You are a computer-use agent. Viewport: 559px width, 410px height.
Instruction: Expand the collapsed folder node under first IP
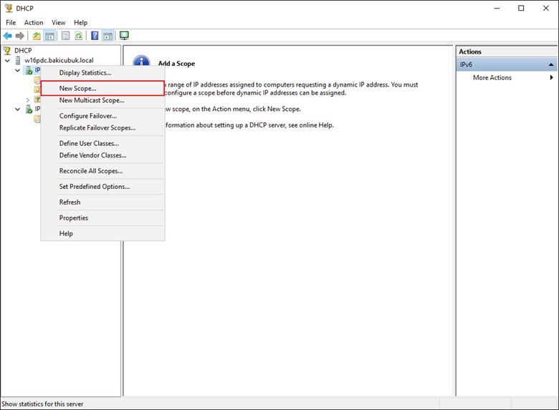tap(28, 99)
